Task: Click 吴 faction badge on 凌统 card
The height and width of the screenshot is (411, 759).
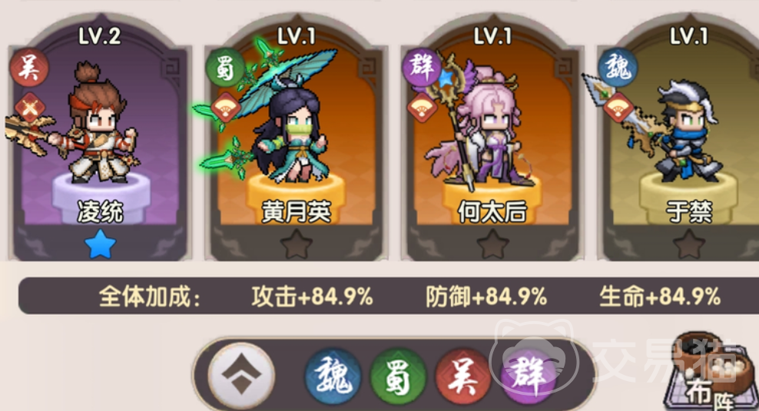Action: click(x=29, y=68)
